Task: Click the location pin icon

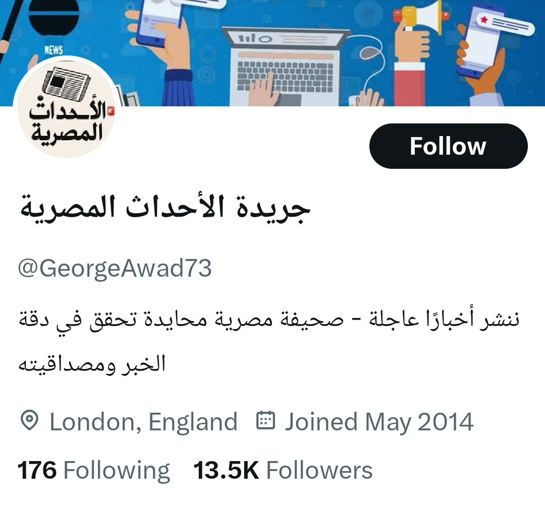Action: pyautogui.click(x=29, y=421)
